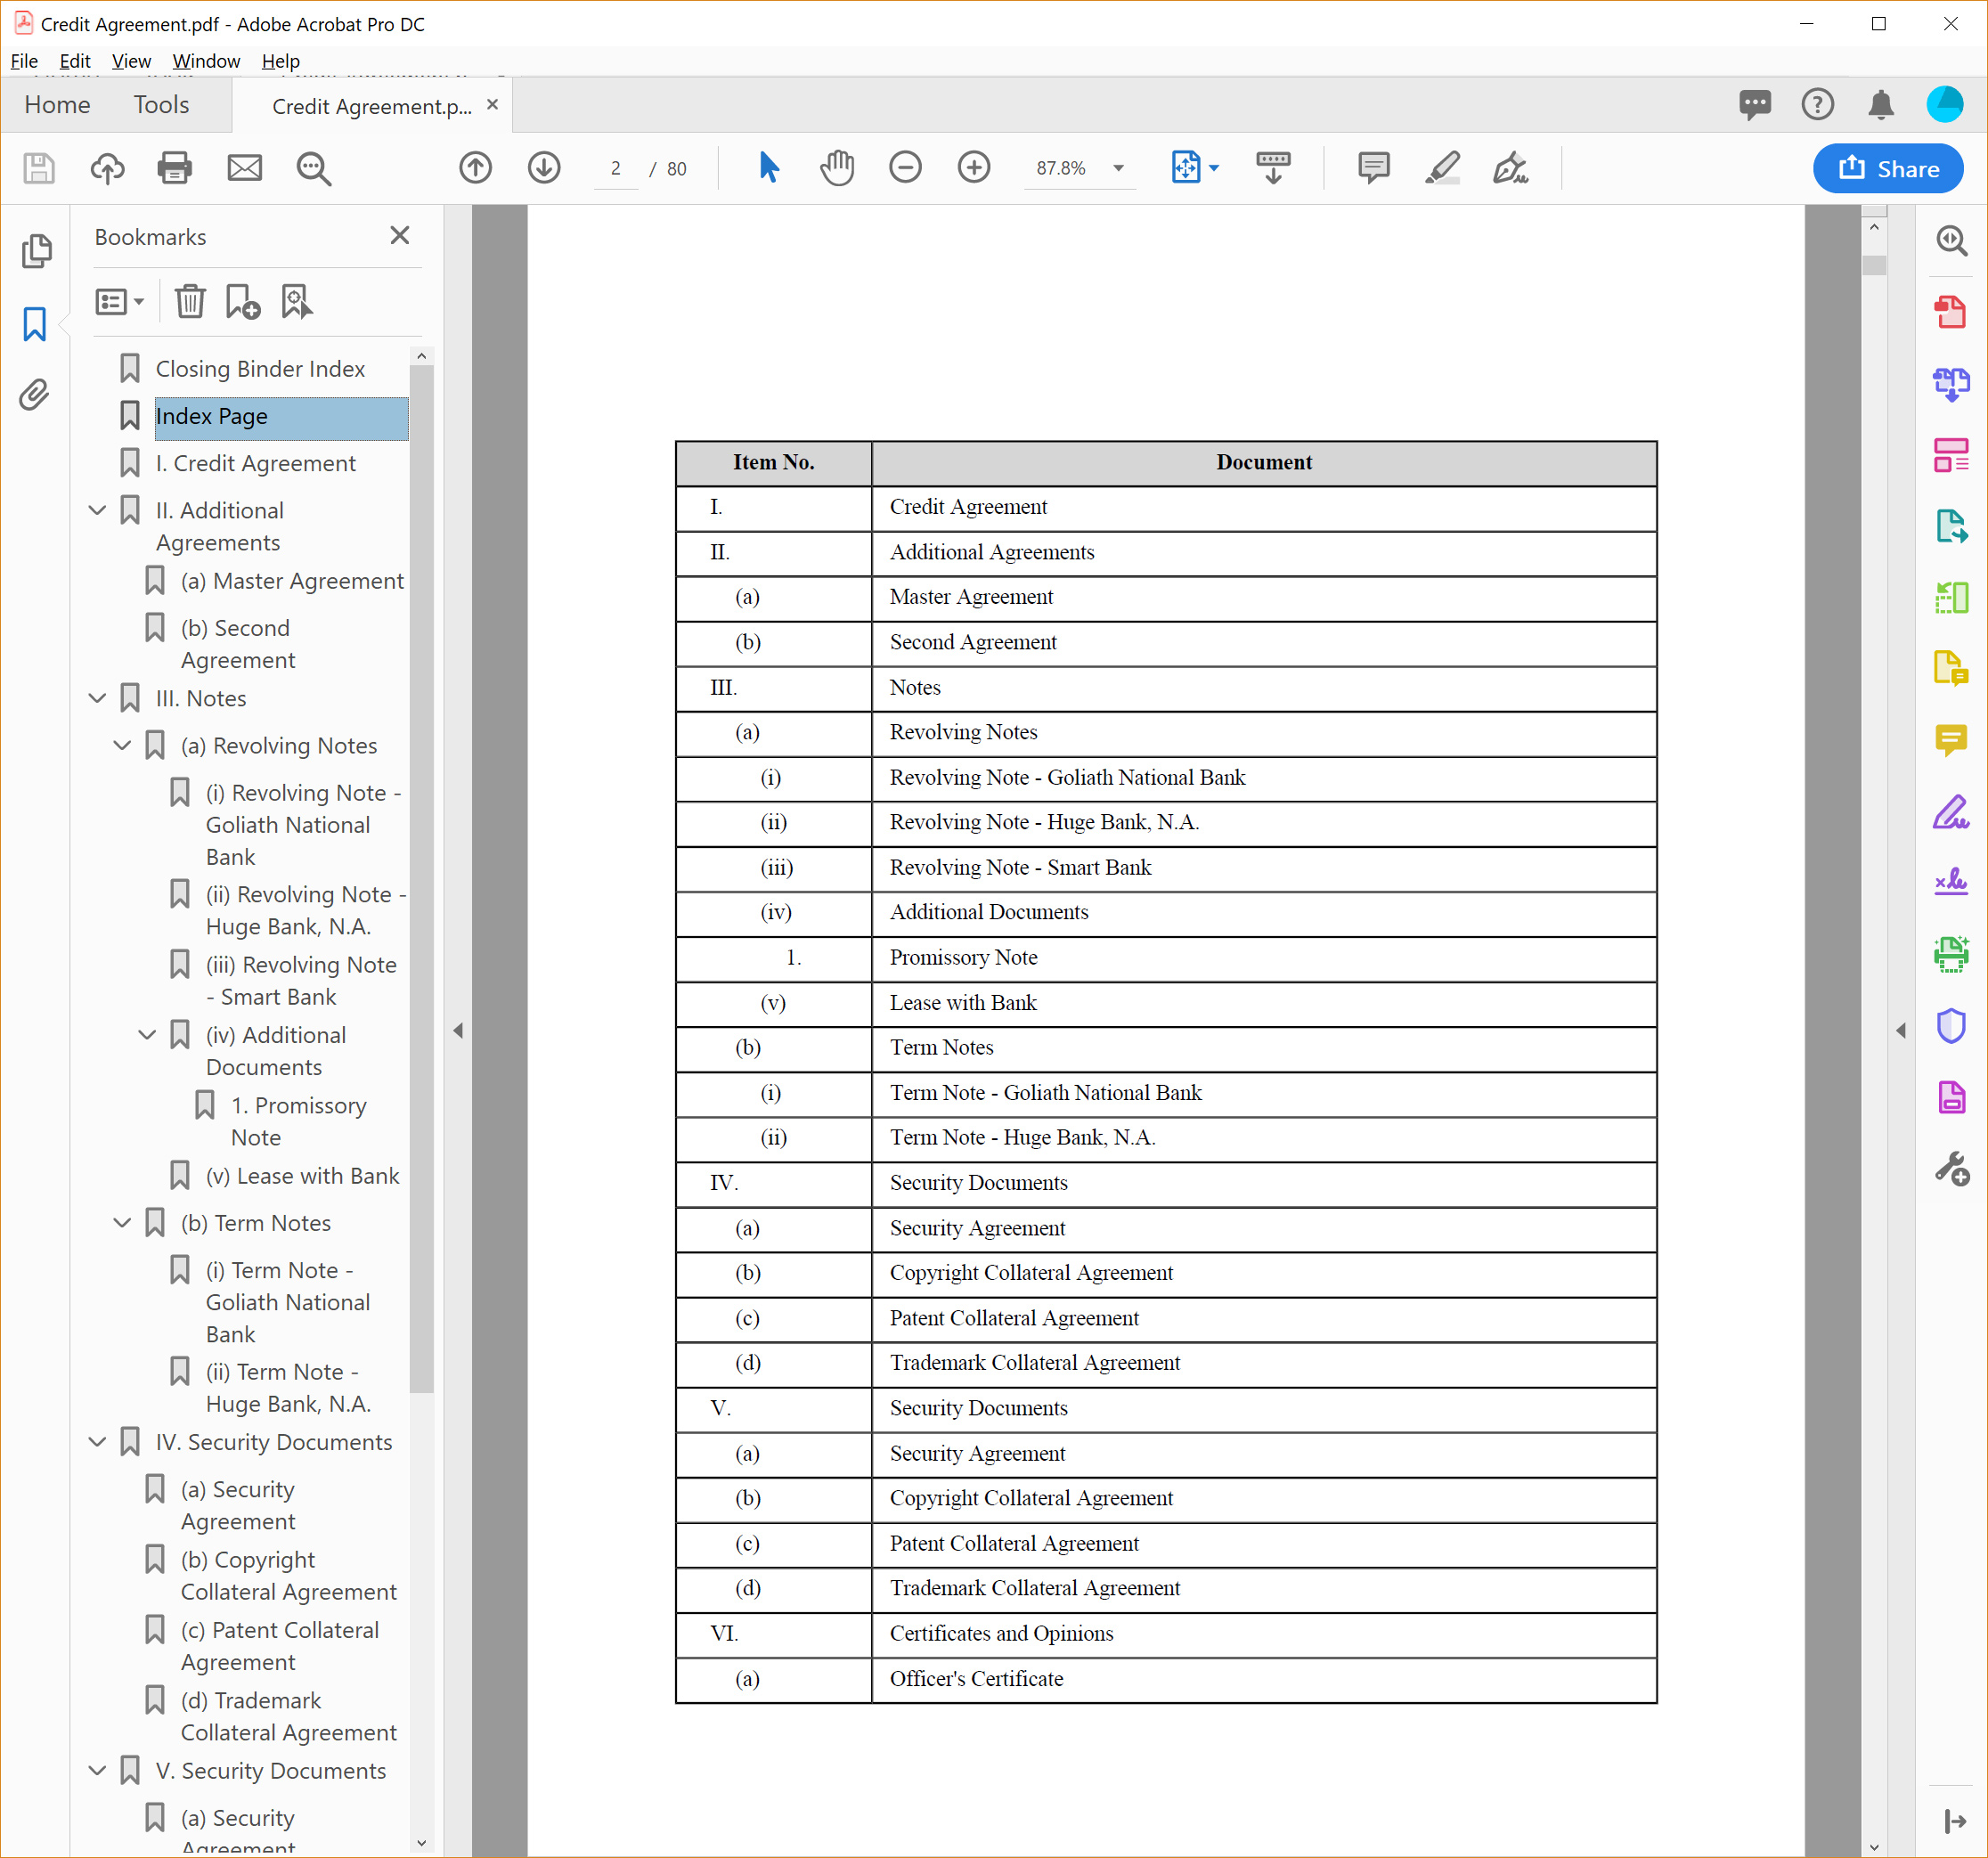Image resolution: width=1988 pixels, height=1858 pixels.
Task: Collapse the III. Notes bookmark tree
Action: (x=97, y=698)
